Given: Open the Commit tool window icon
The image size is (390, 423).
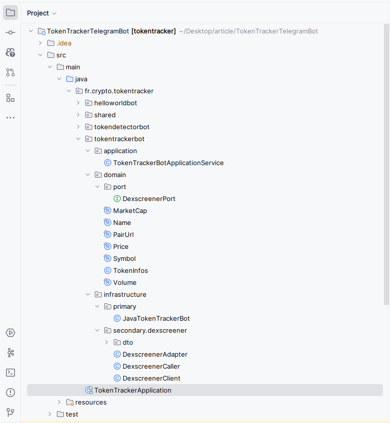Looking at the screenshot, I should pyautogui.click(x=10, y=32).
